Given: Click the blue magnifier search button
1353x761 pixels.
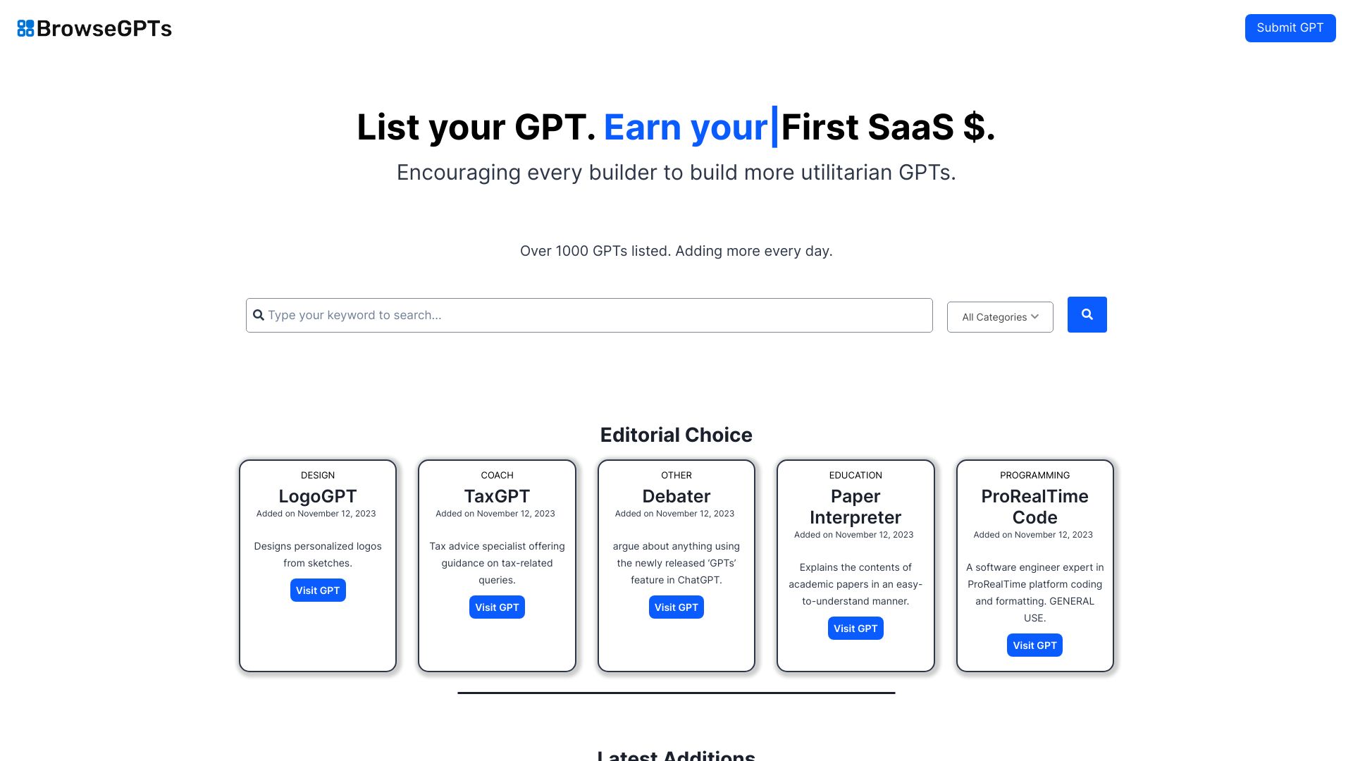Looking at the screenshot, I should [x=1087, y=314].
